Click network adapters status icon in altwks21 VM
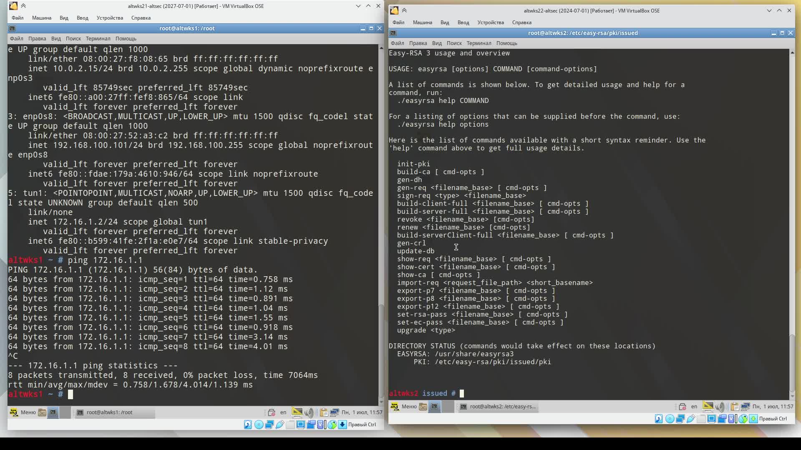 [269, 425]
